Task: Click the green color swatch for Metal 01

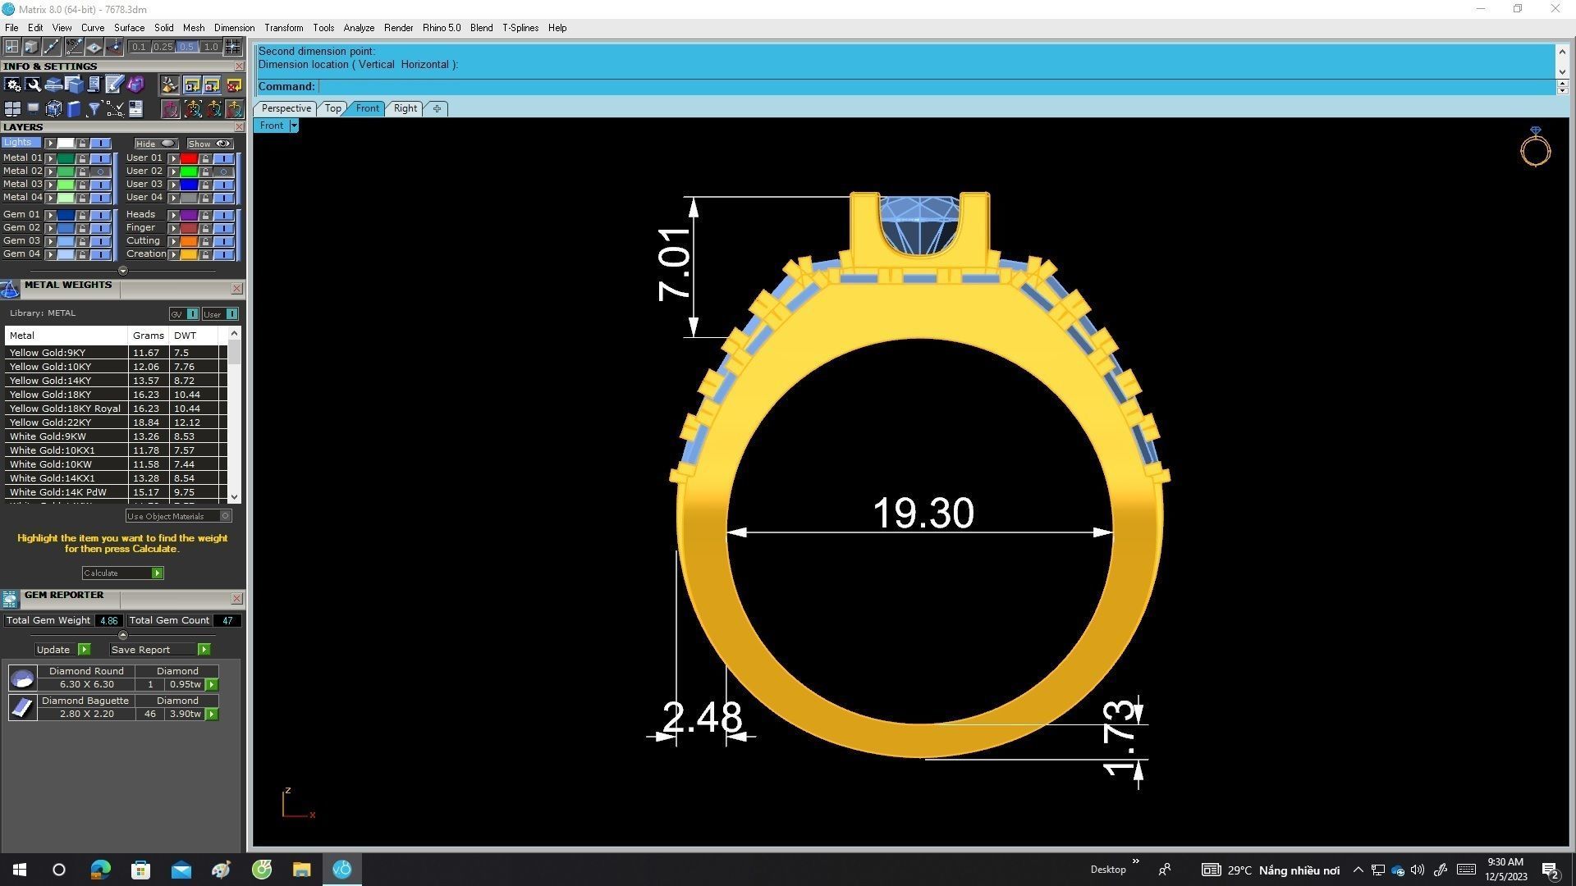Action: coord(65,158)
